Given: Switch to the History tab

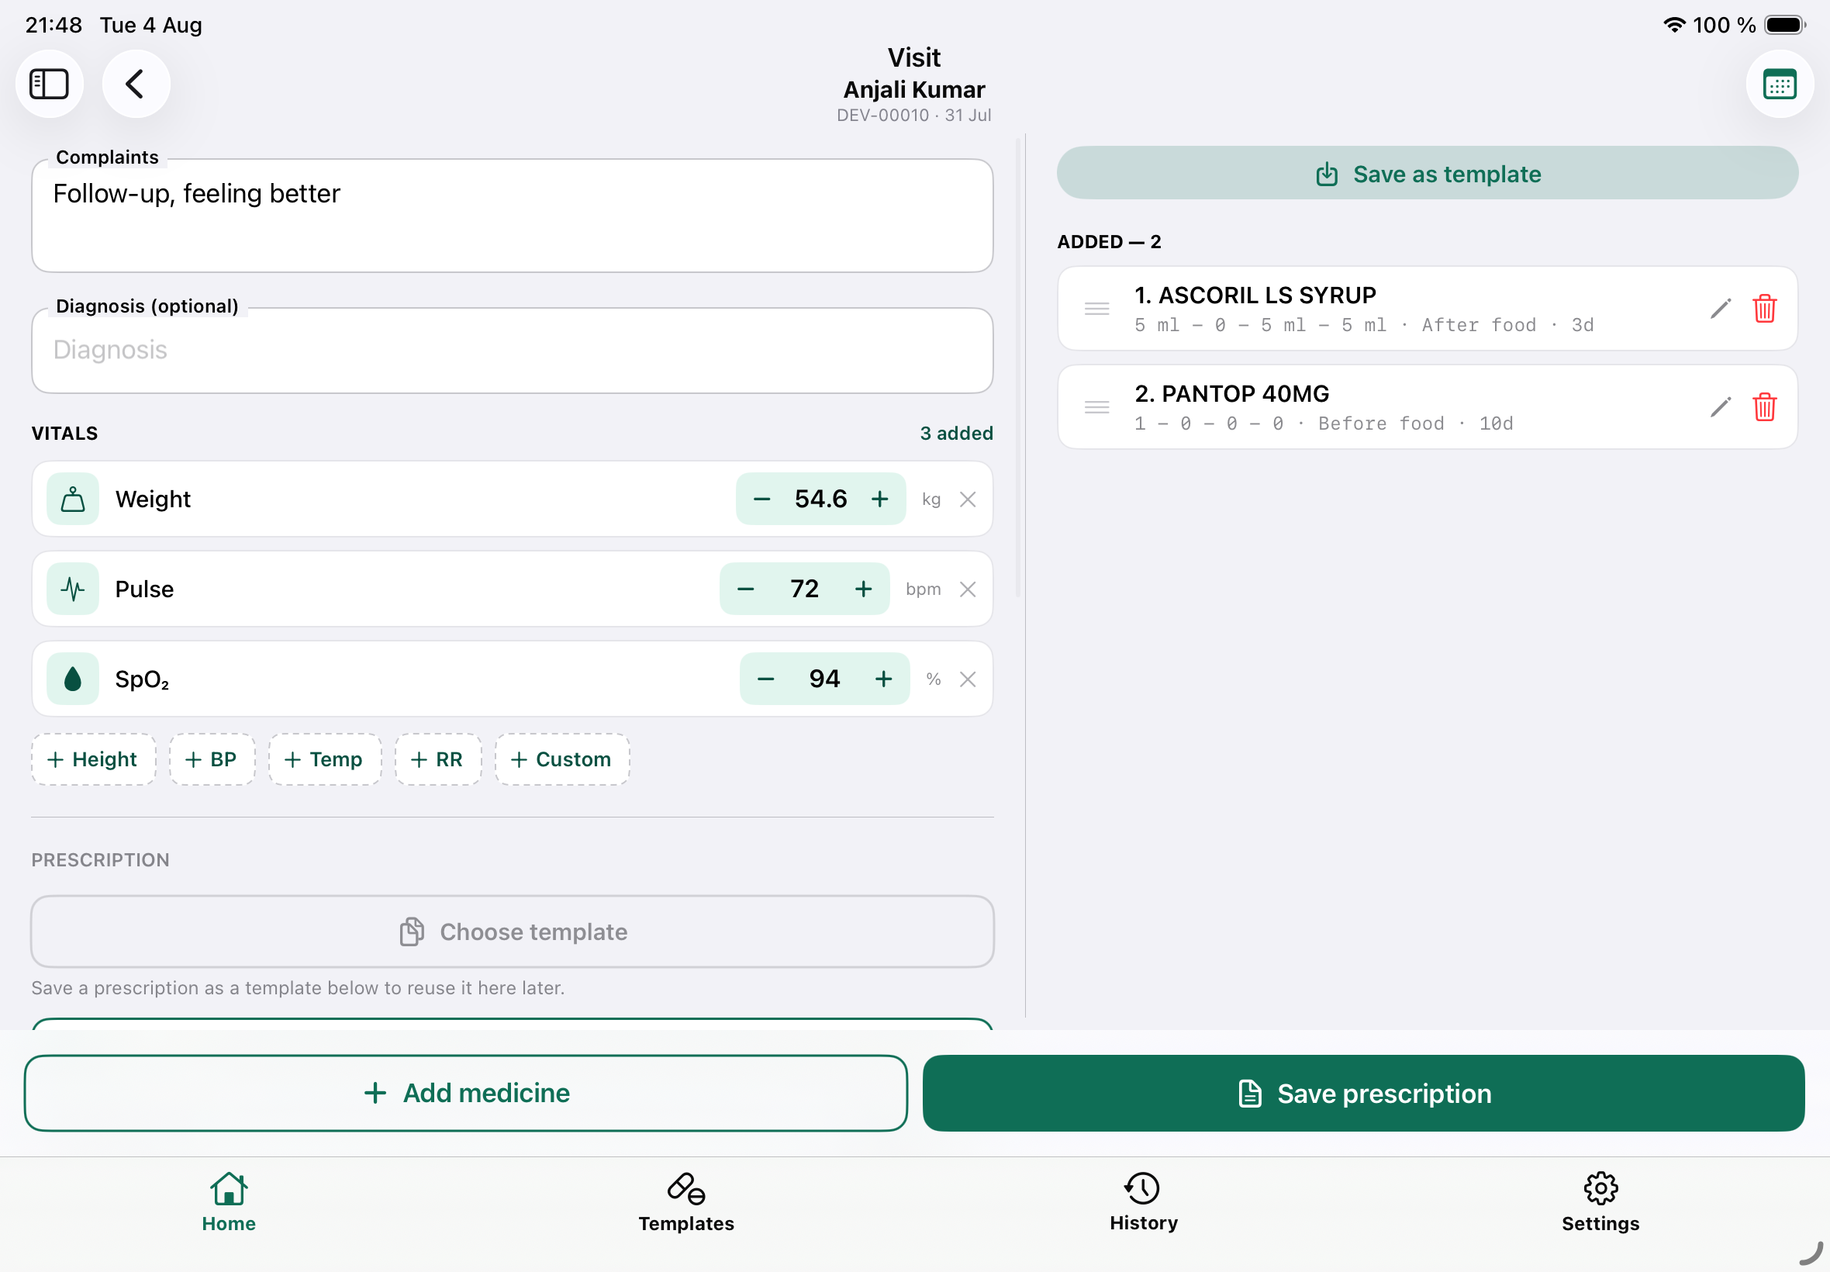Looking at the screenshot, I should (x=1143, y=1203).
